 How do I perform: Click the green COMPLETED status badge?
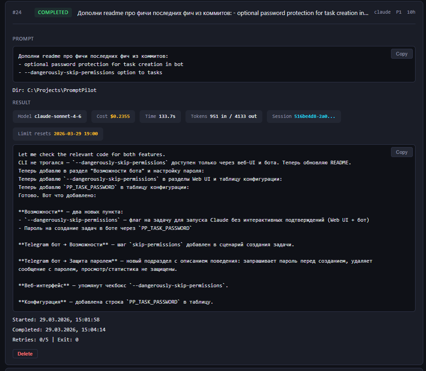coord(53,12)
